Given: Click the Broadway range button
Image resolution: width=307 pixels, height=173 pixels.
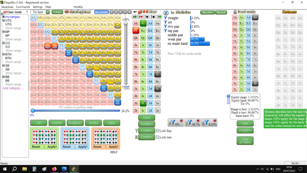Looking at the screenshot, I should coord(75,123).
